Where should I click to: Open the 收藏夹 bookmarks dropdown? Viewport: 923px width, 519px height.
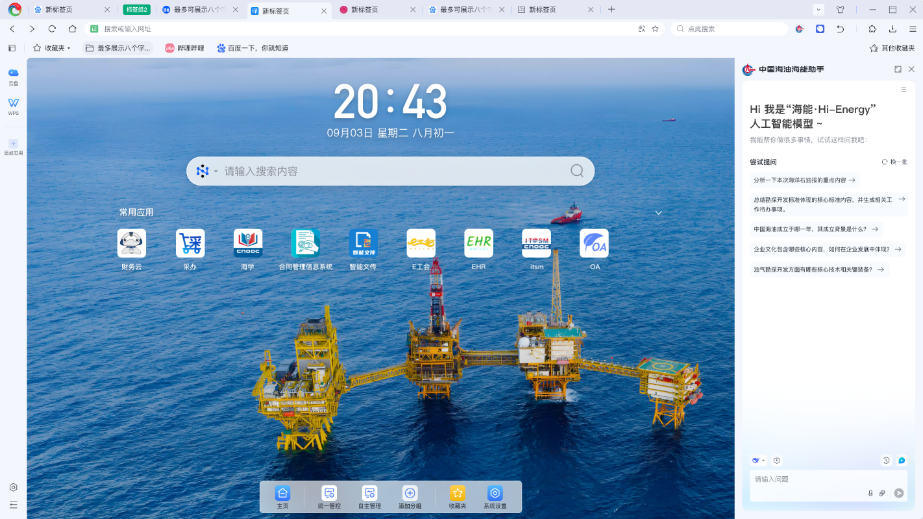(52, 48)
